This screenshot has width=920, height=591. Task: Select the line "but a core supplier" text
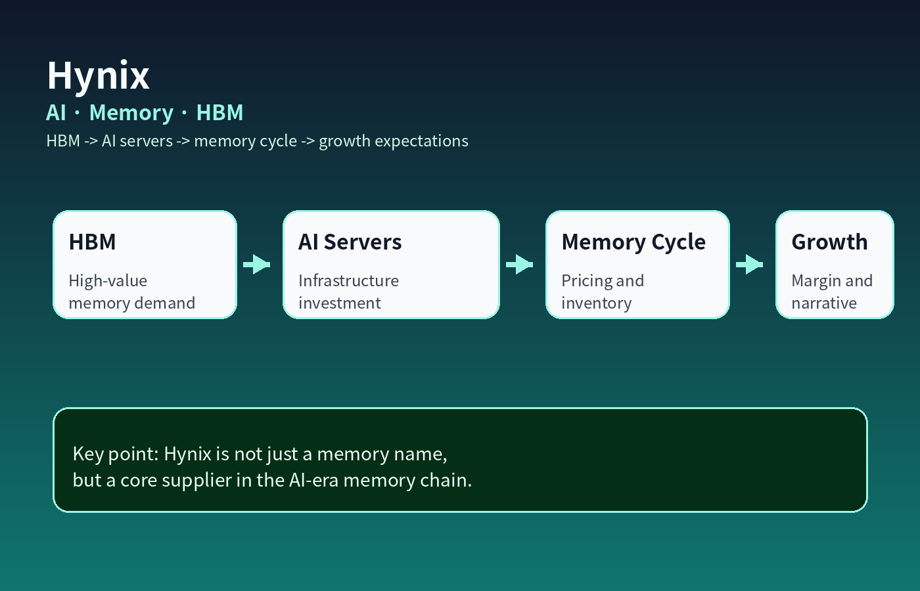coord(272,480)
